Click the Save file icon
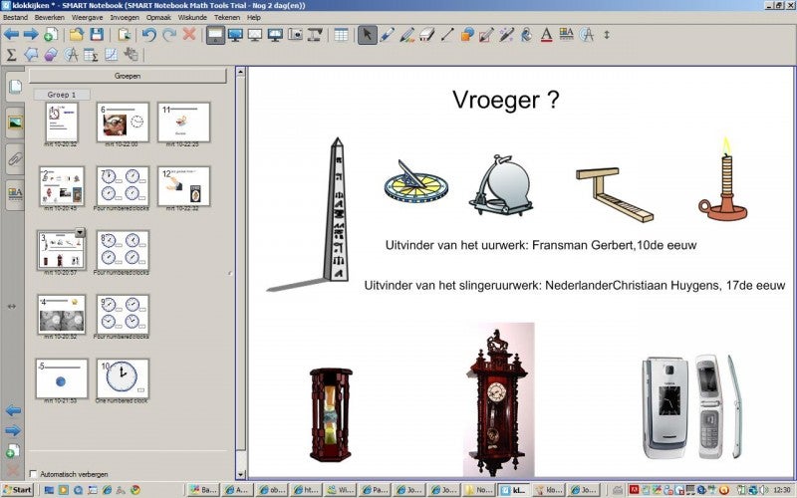The width and height of the screenshot is (797, 498). pos(97,35)
